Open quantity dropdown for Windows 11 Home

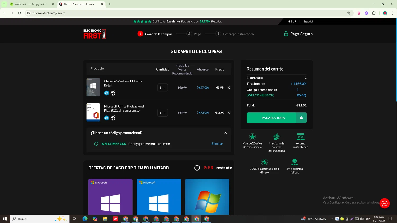coord(163,87)
